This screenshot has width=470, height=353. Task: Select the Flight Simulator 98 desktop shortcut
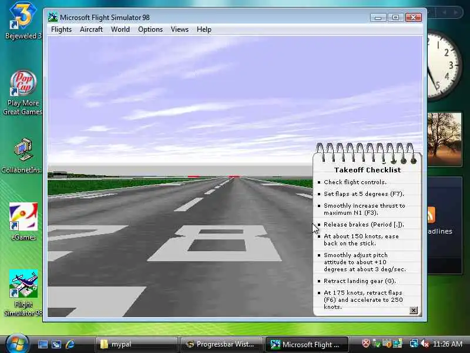tap(23, 292)
